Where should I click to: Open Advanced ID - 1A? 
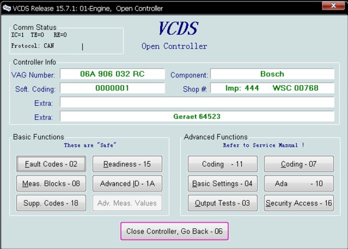pos(127,184)
